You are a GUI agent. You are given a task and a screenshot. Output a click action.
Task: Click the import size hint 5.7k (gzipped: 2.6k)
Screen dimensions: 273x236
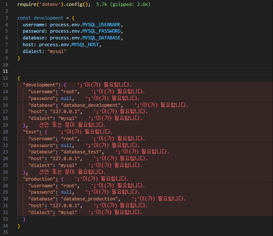(123, 4)
